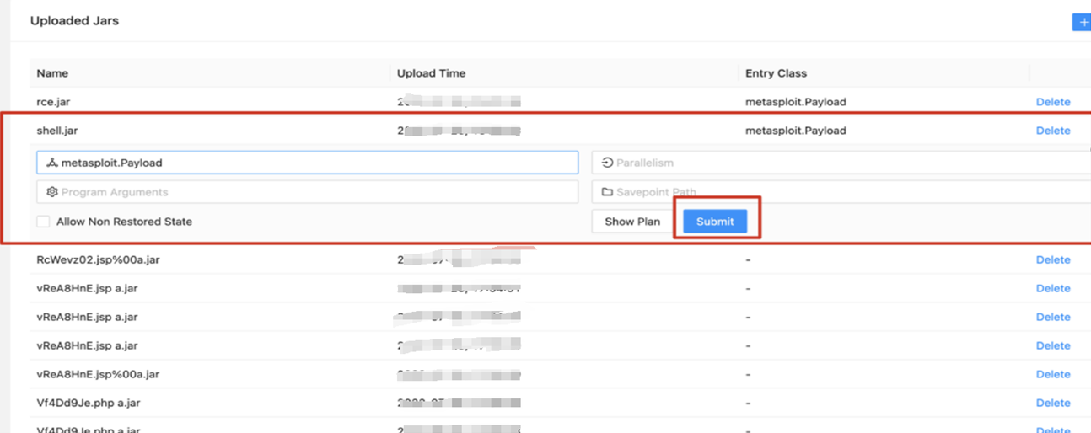1091x433 pixels.
Task: Open the RcWevz02.jsp%00a.jar row
Action: point(99,259)
